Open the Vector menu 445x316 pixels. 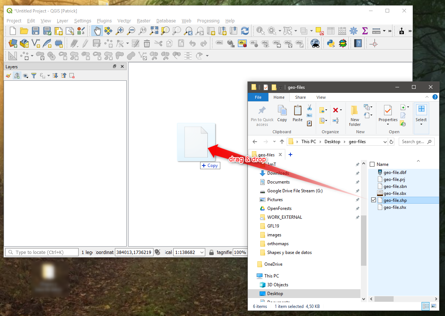click(124, 21)
